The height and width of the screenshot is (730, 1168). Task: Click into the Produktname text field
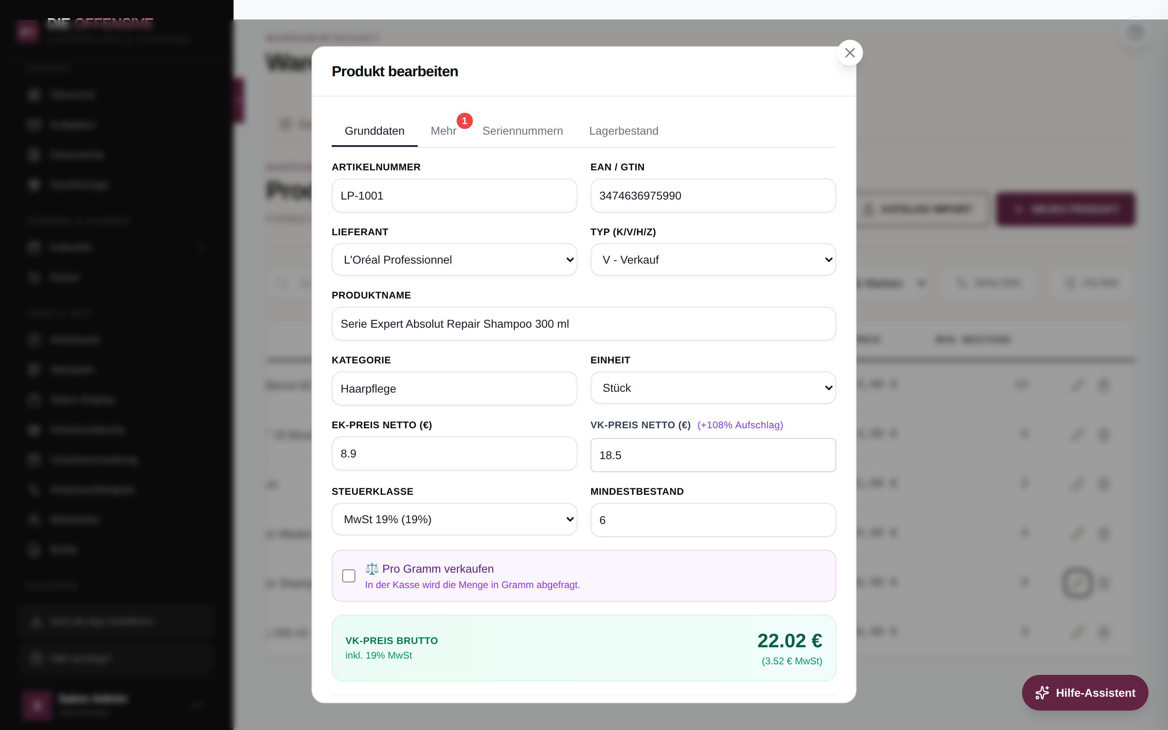pyautogui.click(x=584, y=324)
